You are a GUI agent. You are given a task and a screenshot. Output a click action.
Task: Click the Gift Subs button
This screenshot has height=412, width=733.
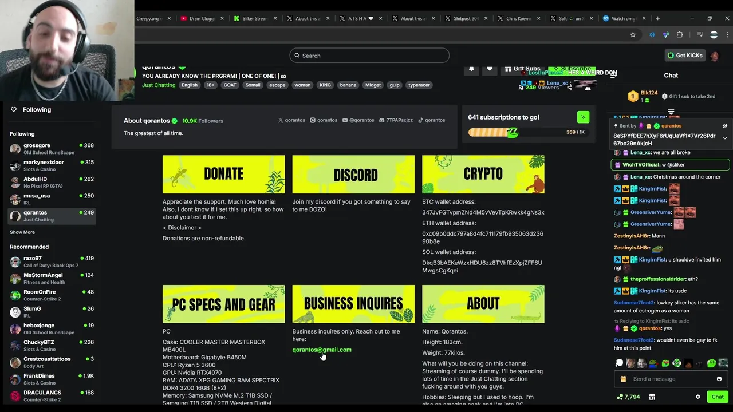pos(522,69)
